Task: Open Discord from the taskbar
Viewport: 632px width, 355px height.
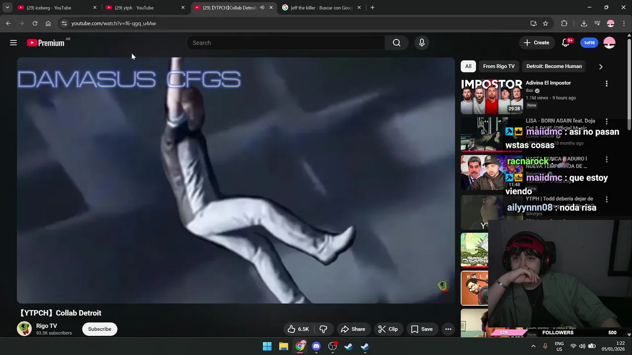Action: click(316, 346)
